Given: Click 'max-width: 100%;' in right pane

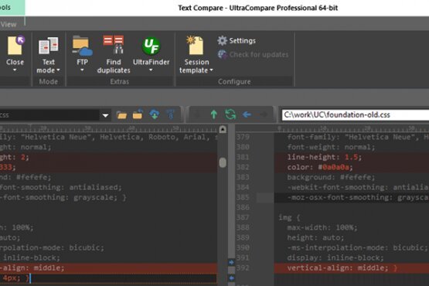Looking at the screenshot, I should coord(322,228).
